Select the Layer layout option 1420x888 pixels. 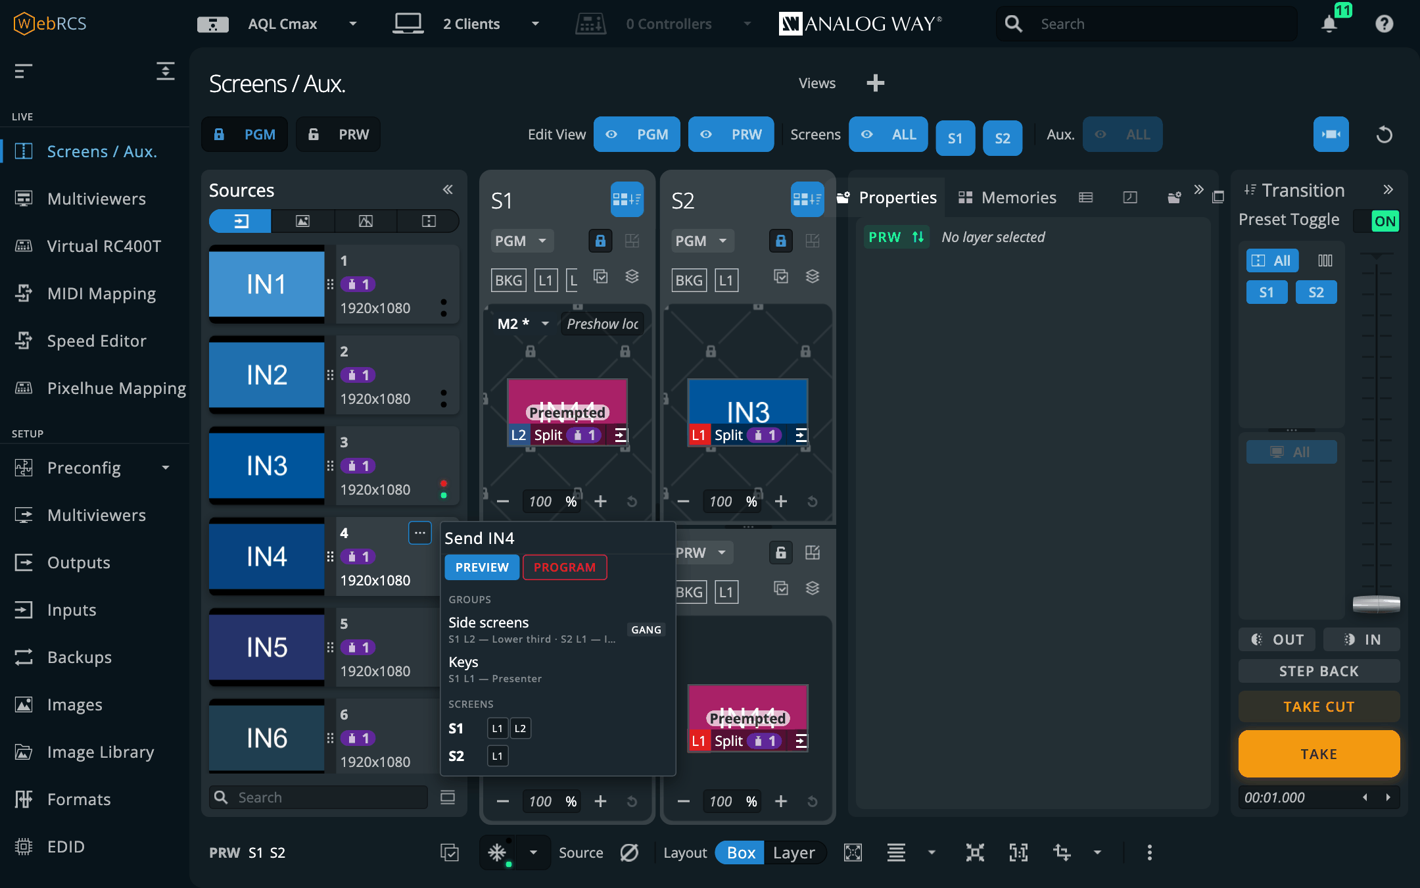point(793,852)
